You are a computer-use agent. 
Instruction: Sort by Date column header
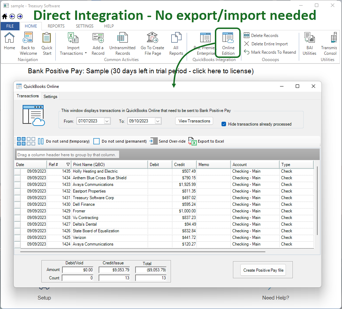click(x=31, y=165)
